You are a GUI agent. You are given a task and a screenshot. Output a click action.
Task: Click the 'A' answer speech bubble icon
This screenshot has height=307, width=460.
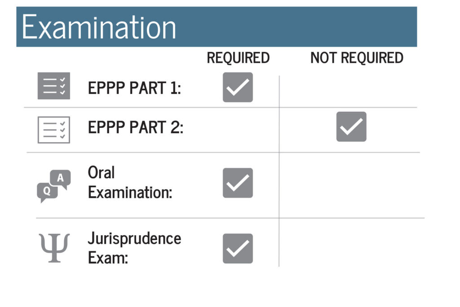[61, 179]
